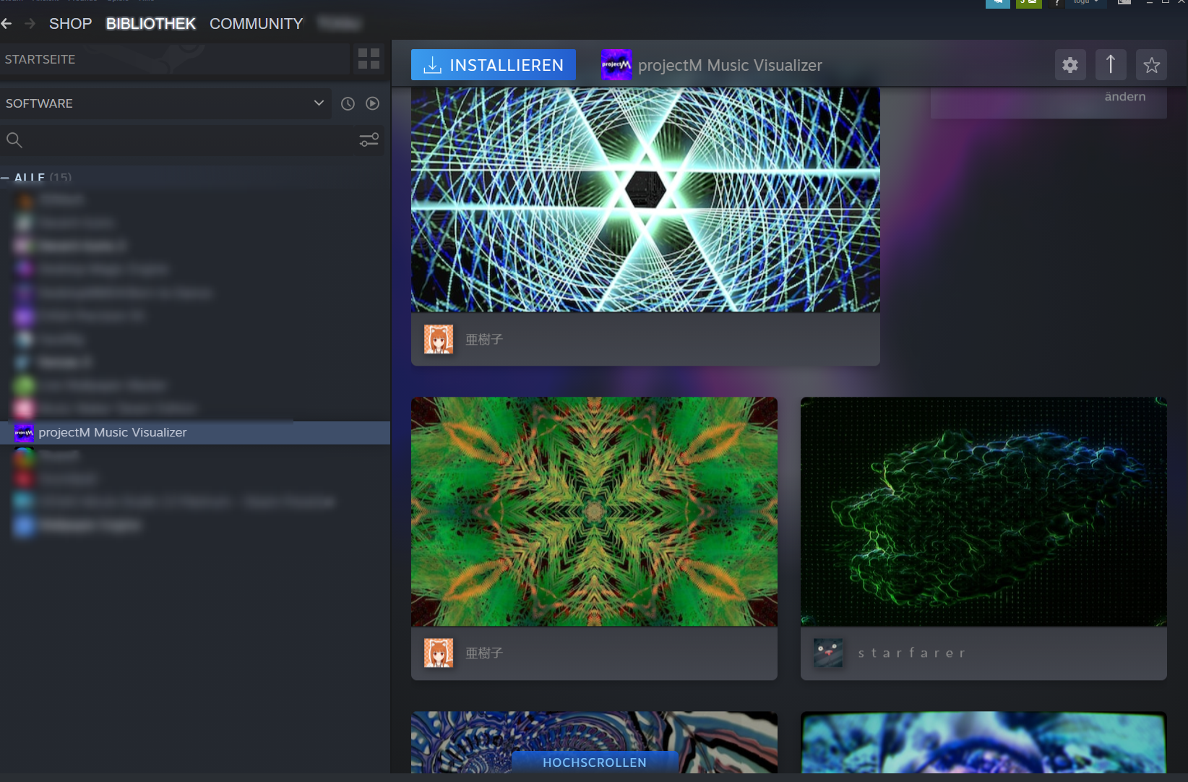
Task: Open the dark green wireframe screenshot by starfarer
Action: (x=983, y=512)
